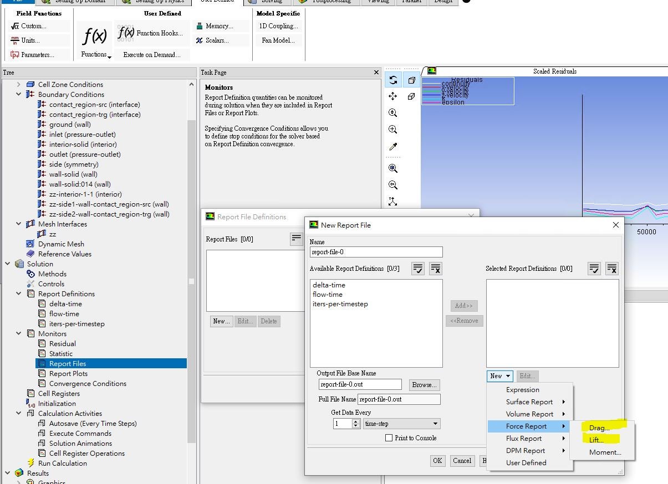The height and width of the screenshot is (484, 668).
Task: Toggle the Print to Console checkbox
Action: click(x=389, y=438)
